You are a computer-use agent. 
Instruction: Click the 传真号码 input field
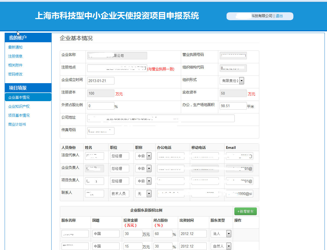[101, 131]
